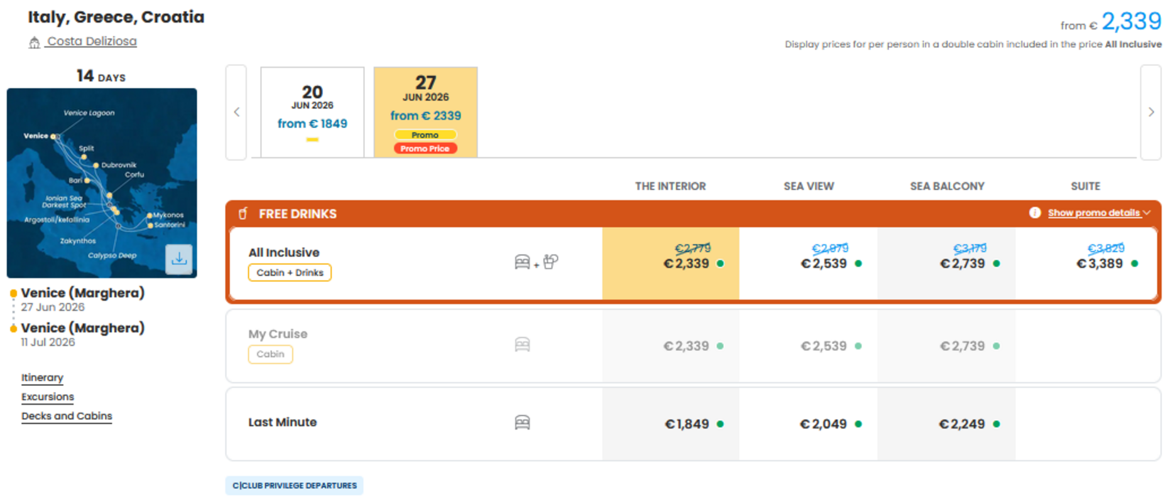The width and height of the screenshot is (1173, 502).
Task: Click the Cabin + Drinks tag
Action: [290, 272]
